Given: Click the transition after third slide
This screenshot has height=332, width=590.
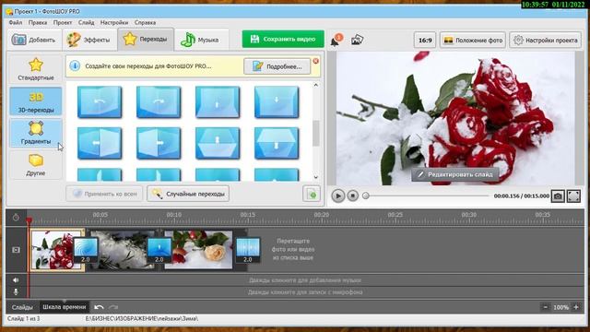Looking at the screenshot, I should pos(248,250).
